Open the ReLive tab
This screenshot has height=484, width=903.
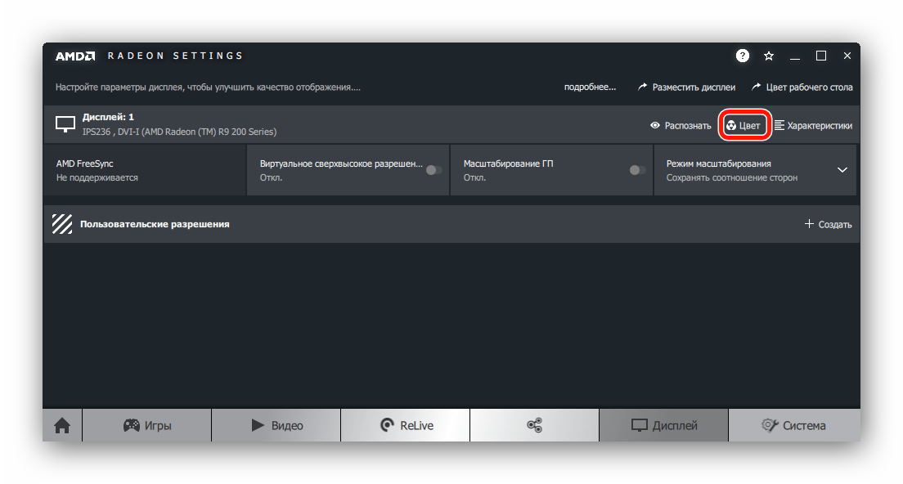click(406, 425)
